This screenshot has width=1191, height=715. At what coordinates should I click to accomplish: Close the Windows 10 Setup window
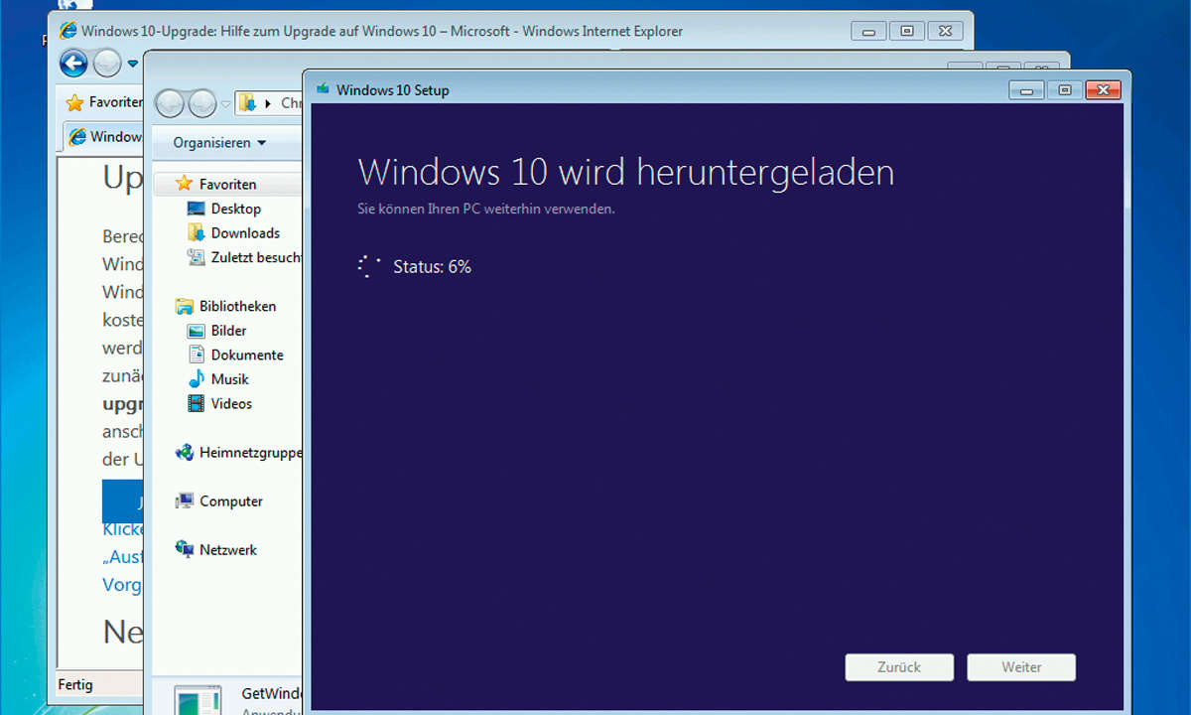1103,90
